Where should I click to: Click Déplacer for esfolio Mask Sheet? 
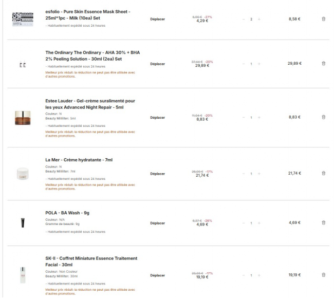(158, 19)
